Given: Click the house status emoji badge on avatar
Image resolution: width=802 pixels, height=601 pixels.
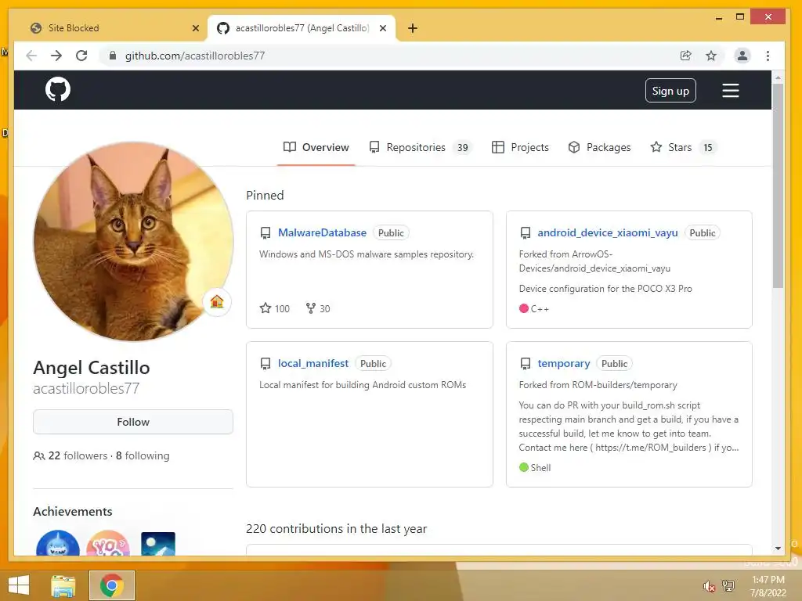Looking at the screenshot, I should [217, 301].
